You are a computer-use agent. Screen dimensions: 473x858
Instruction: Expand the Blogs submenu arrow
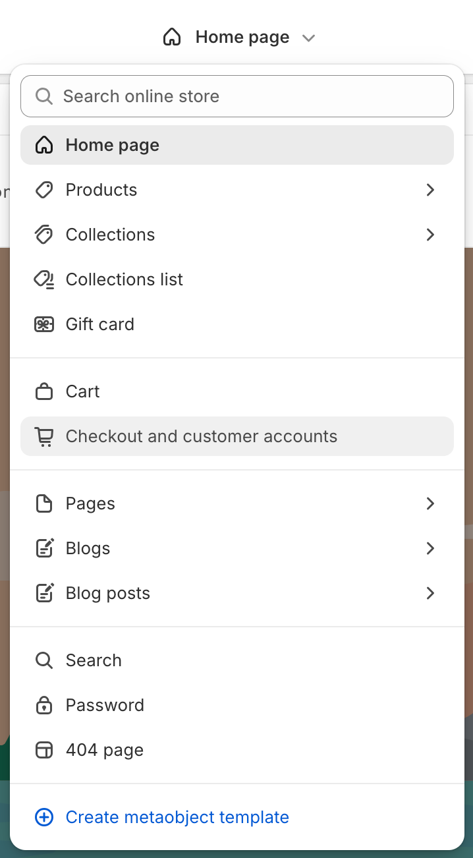[430, 548]
